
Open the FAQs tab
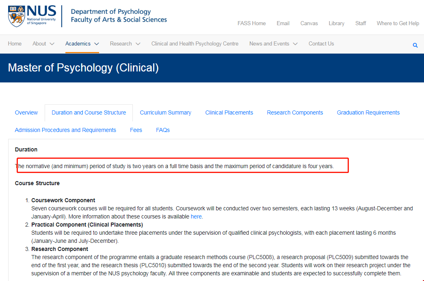pyautogui.click(x=163, y=130)
